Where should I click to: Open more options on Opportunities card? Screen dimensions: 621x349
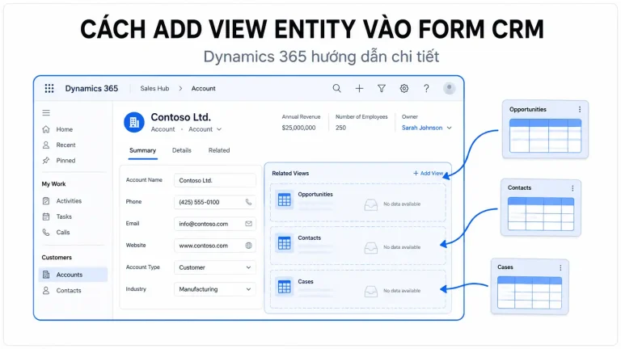(580, 109)
